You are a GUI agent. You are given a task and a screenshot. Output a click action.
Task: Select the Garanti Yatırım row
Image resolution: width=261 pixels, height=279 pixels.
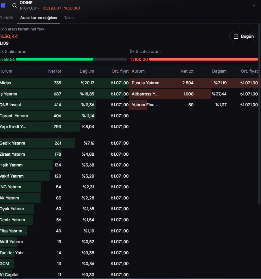point(64,116)
